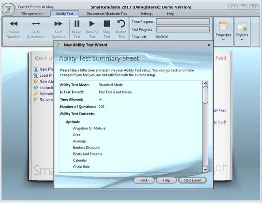Viewport: 262px width, 203px height.
Task: Click the Refresh Feed link
Action: [x=220, y=110]
